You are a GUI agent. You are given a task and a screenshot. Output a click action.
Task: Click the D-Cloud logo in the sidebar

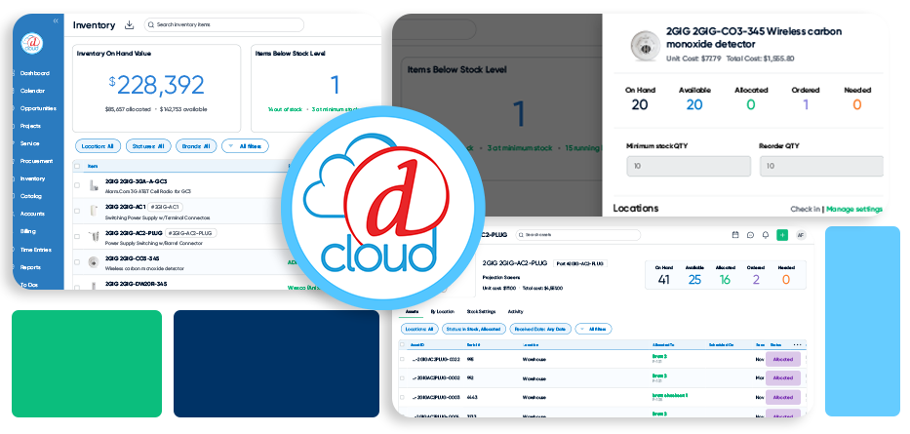(32, 44)
